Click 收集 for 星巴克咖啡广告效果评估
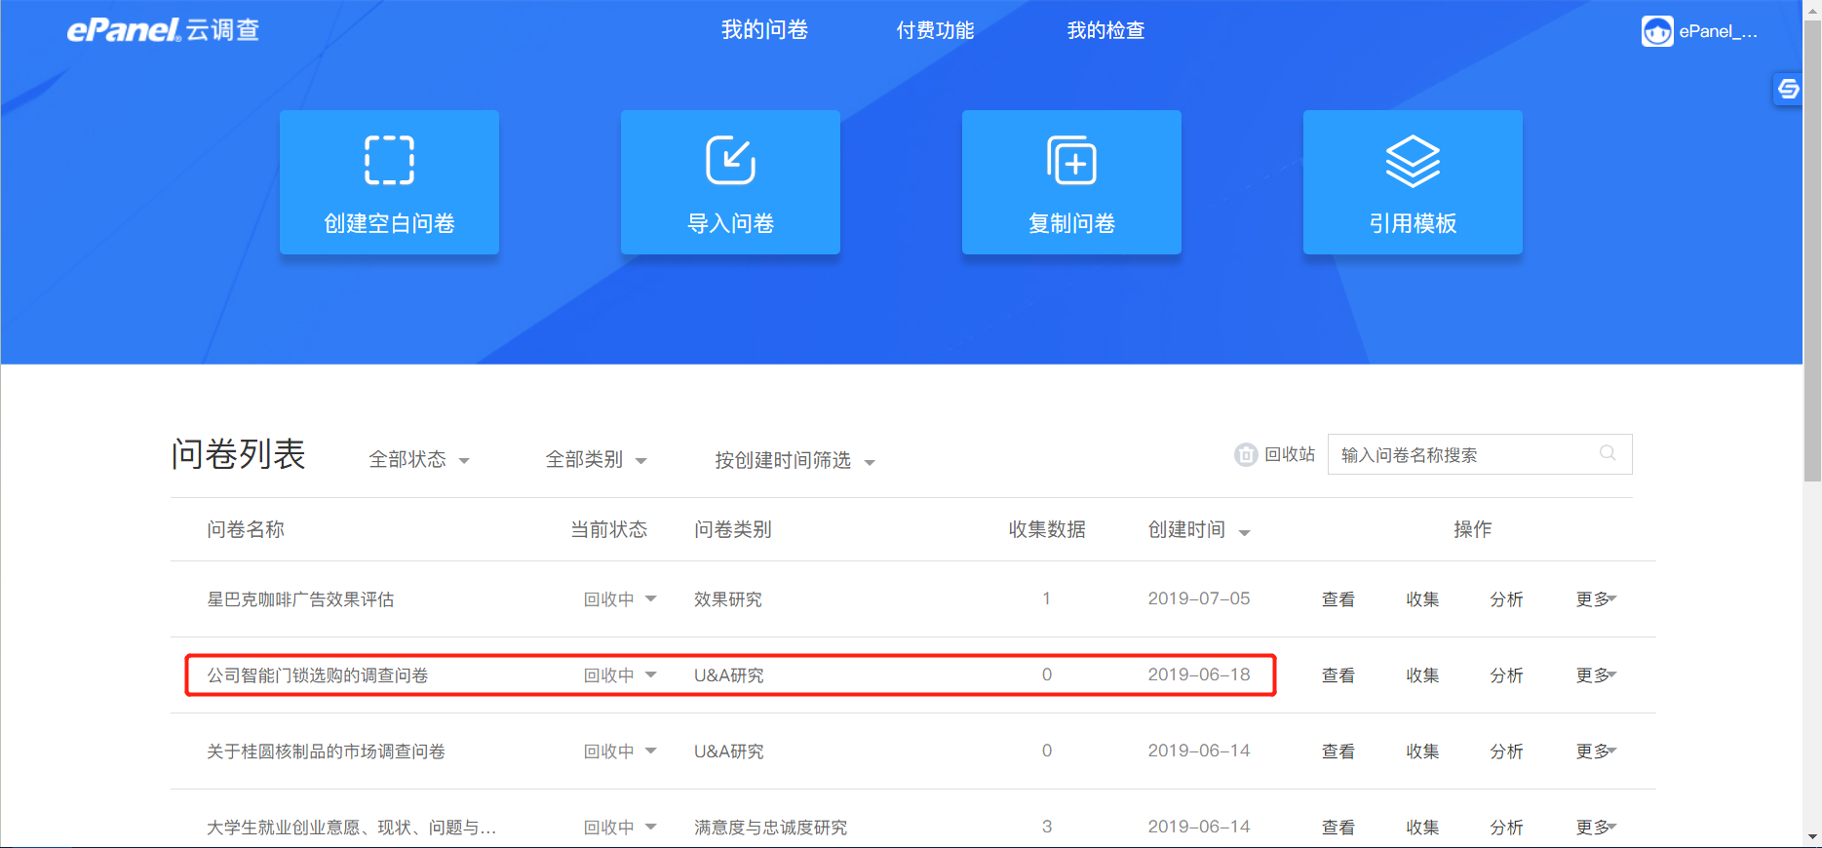This screenshot has height=848, width=1822. tap(1422, 599)
